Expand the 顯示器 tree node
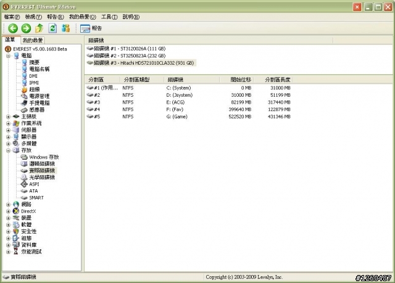This screenshot has height=283, width=395. click(8, 137)
